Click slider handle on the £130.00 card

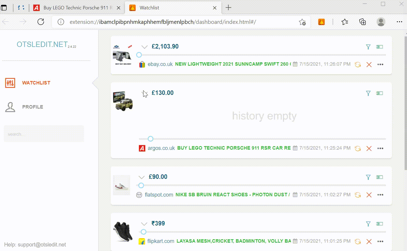click(150, 139)
